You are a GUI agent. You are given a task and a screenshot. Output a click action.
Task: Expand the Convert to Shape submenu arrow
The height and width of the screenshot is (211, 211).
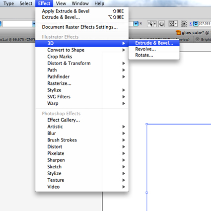(124, 50)
